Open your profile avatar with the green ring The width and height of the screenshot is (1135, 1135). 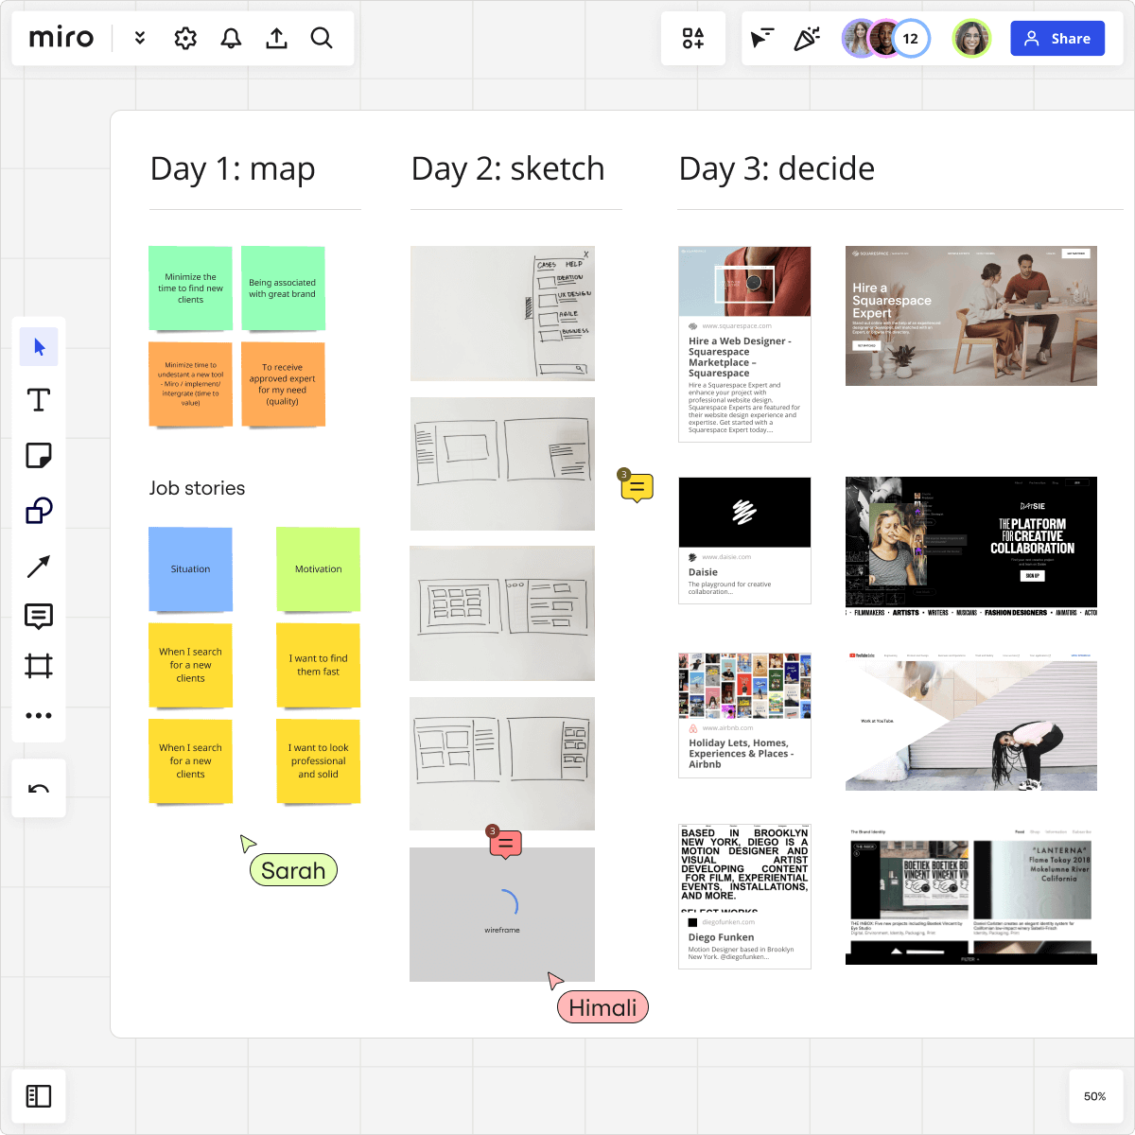[x=971, y=39]
